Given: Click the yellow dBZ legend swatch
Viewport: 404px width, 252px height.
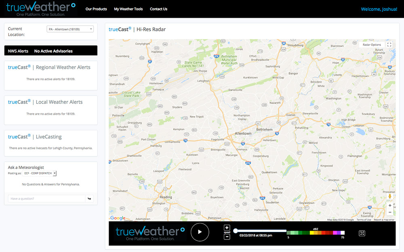Looking at the screenshot, I should click(x=311, y=233).
